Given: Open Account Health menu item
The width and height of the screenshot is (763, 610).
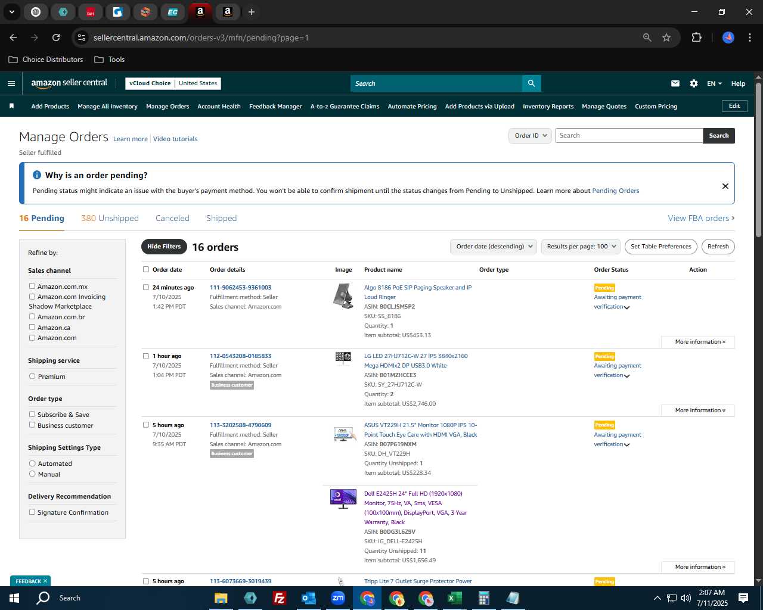Looking at the screenshot, I should point(219,107).
